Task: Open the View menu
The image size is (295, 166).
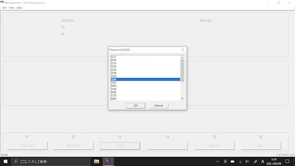Action: point(12,8)
